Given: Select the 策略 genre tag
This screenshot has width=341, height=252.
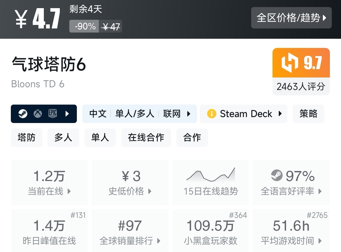Looking at the screenshot, I should coord(308,114).
